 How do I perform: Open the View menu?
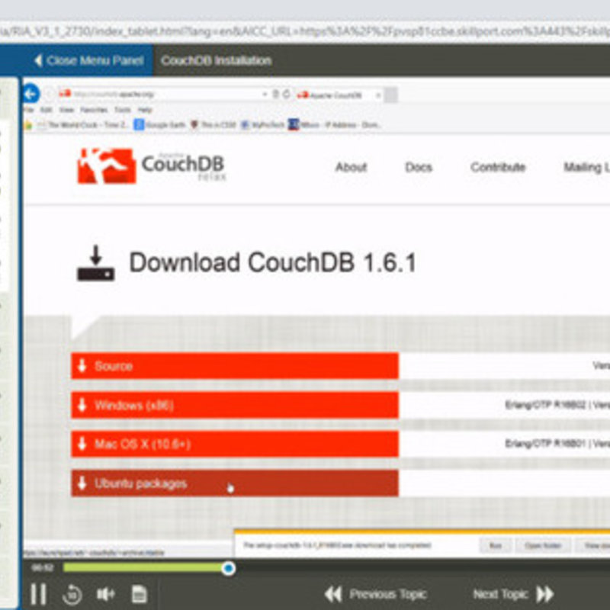click(x=66, y=110)
